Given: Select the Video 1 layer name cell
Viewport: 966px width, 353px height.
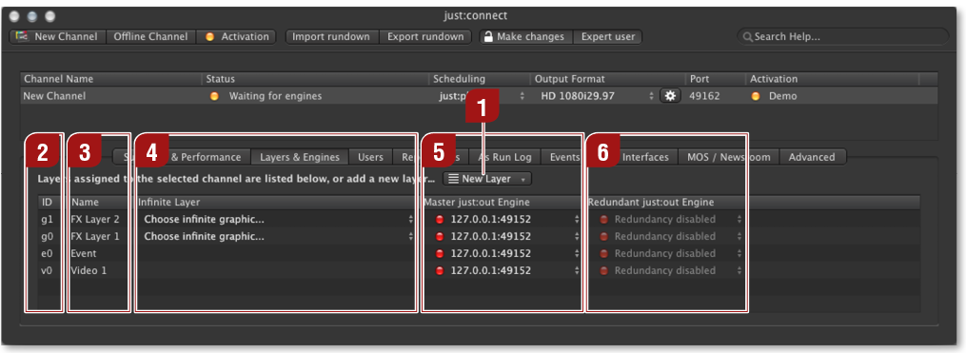Looking at the screenshot, I should pos(89,271).
